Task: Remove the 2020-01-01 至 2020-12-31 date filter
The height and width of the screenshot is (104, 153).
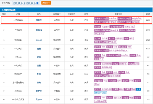Action: pyautogui.click(x=38, y=3)
